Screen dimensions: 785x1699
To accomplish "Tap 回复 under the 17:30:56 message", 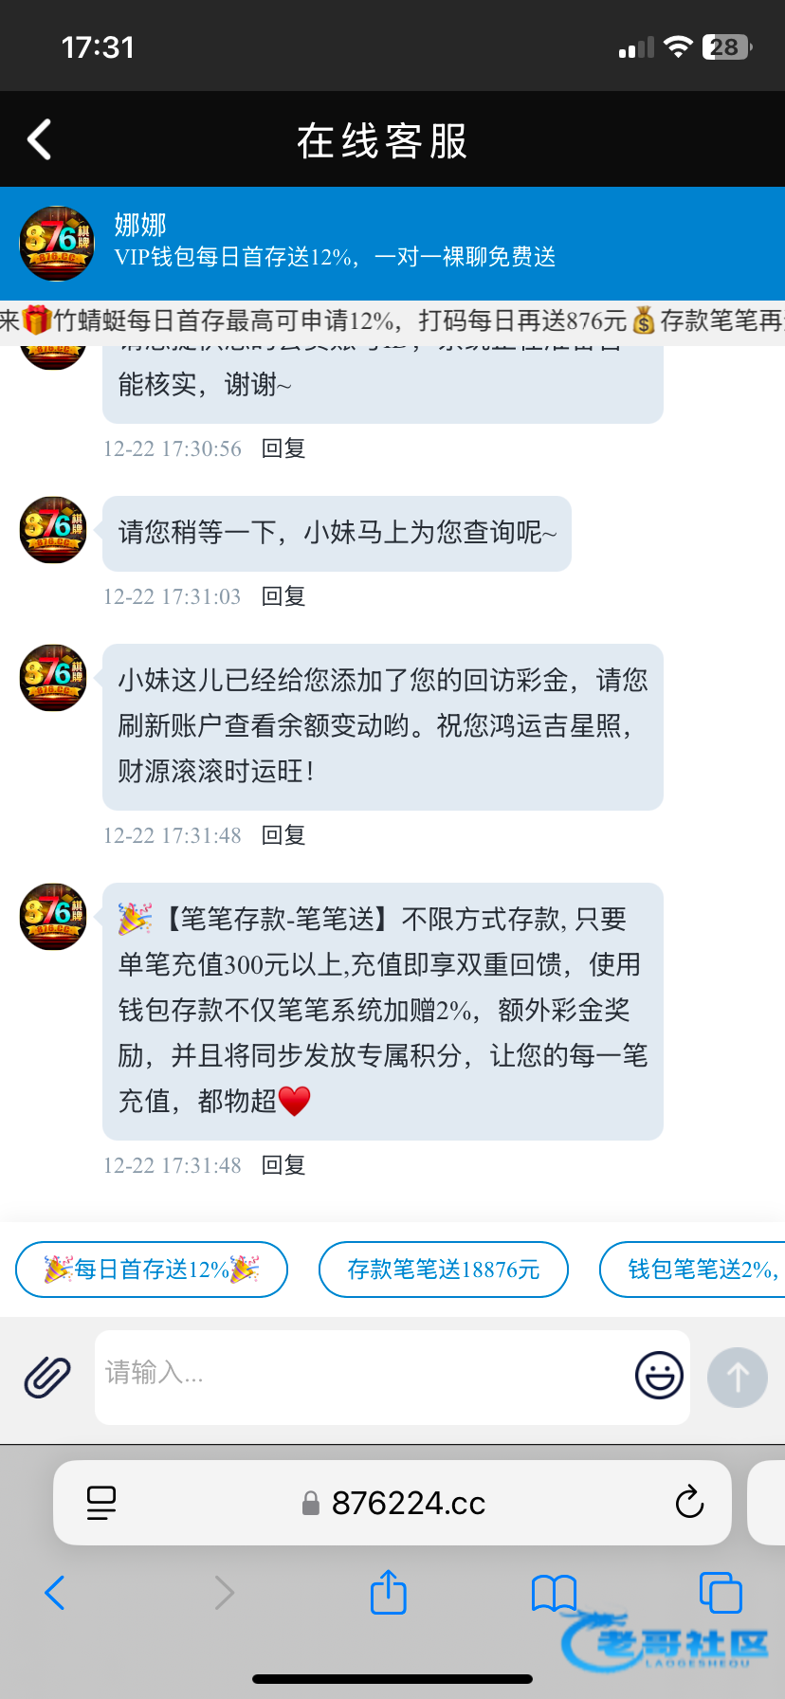I will [x=283, y=448].
